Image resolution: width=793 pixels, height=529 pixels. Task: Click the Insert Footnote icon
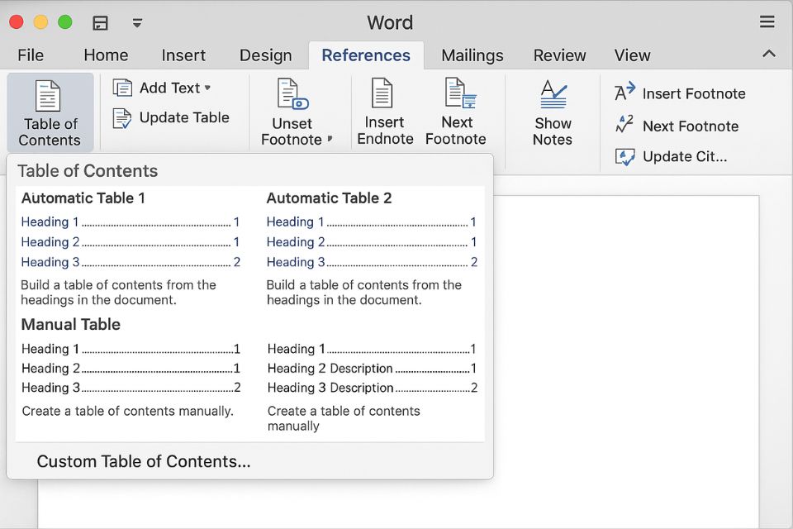(624, 93)
